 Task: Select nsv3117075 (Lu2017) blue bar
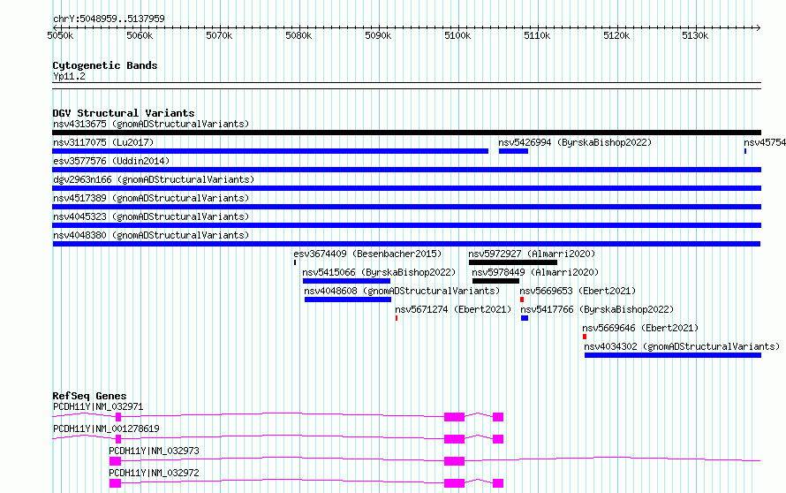pos(270,151)
